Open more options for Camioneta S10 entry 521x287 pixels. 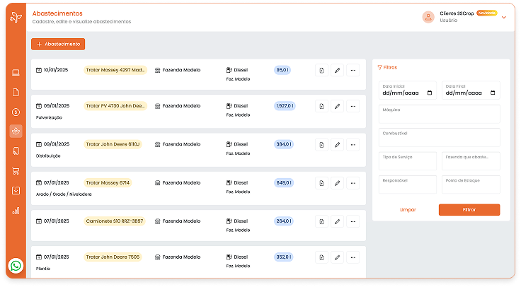coord(353,221)
